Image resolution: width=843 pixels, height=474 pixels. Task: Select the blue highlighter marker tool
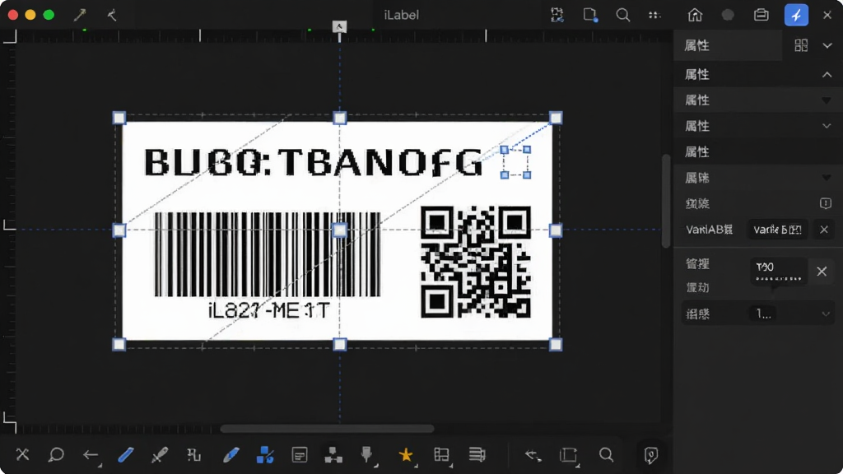tap(231, 454)
